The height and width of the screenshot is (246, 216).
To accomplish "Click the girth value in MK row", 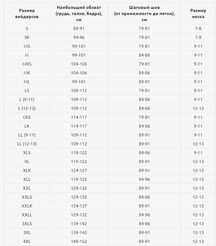I will [x=79, y=73].
